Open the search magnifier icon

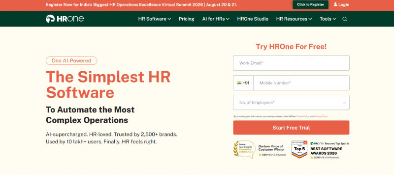click(344, 19)
